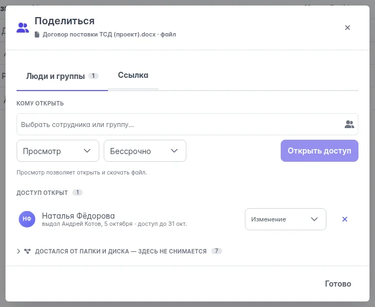Click Наталья Фёдорова's avatar НФ
Screen dimensions: 375x307
(x=27, y=219)
